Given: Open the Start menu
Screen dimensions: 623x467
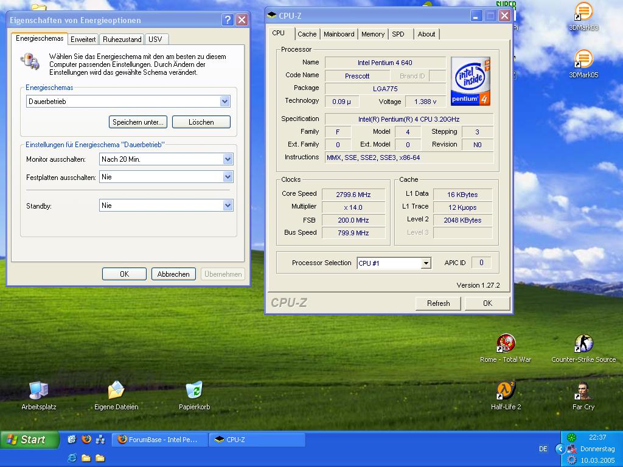Looking at the screenshot, I should pos(30,440).
